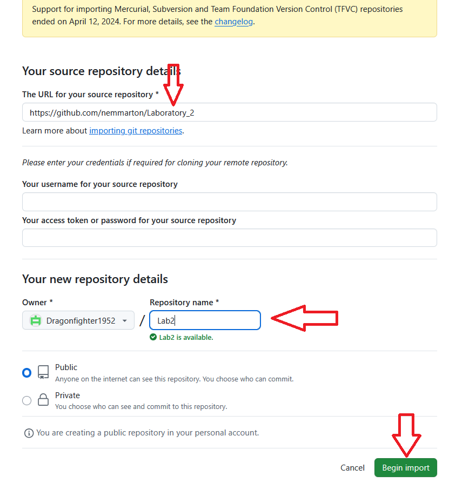Select the Public radio button
Viewport: 456px width, 483px height.
[26, 373]
